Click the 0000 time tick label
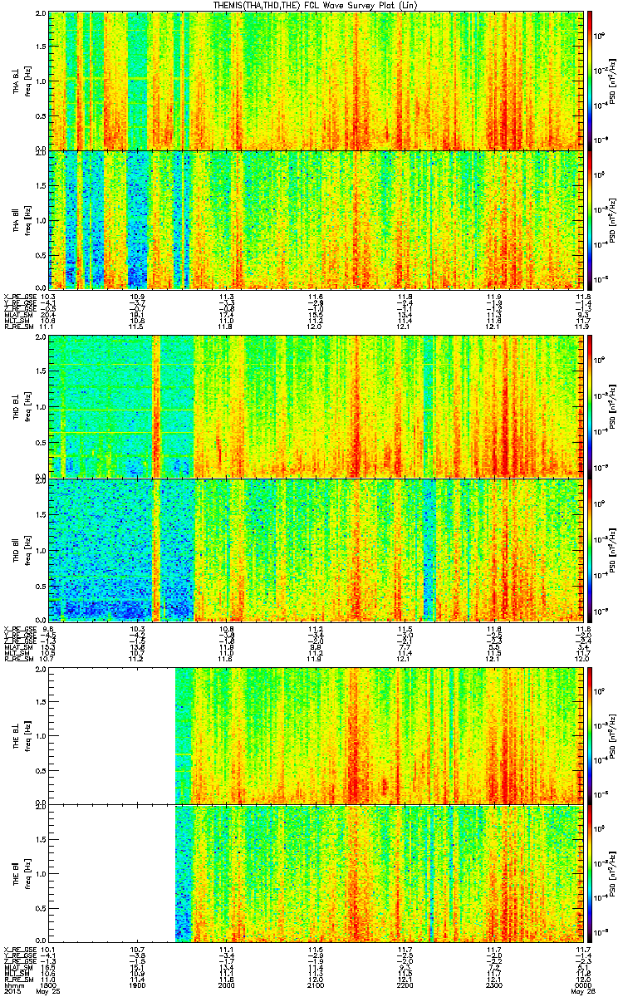This screenshot has width=623, height=997. (x=583, y=986)
